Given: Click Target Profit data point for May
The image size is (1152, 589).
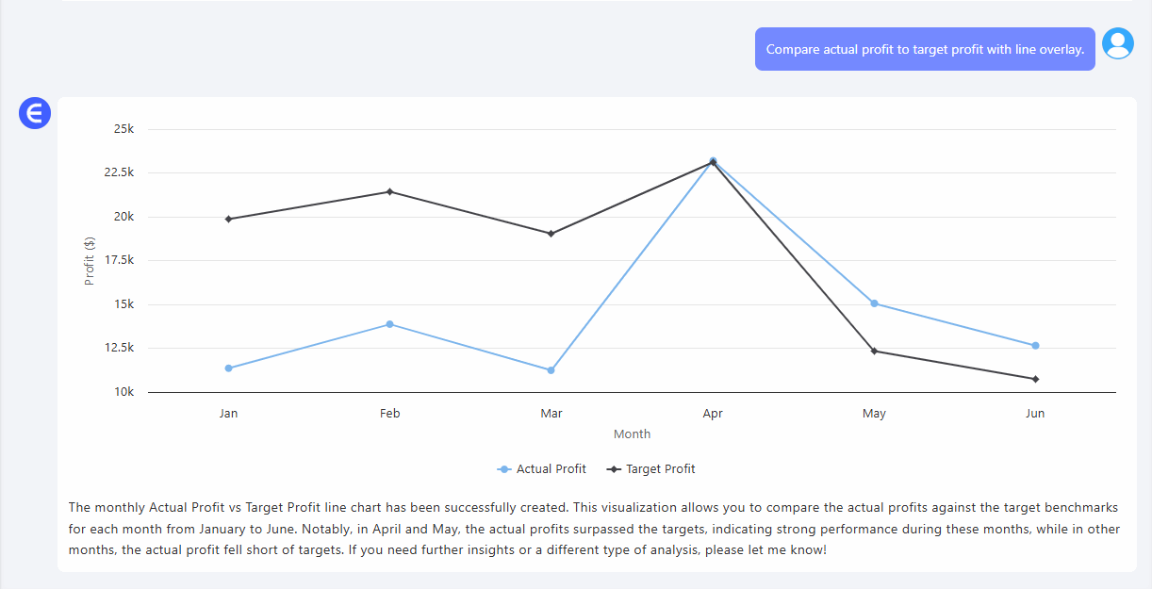Looking at the screenshot, I should pyautogui.click(x=874, y=352).
